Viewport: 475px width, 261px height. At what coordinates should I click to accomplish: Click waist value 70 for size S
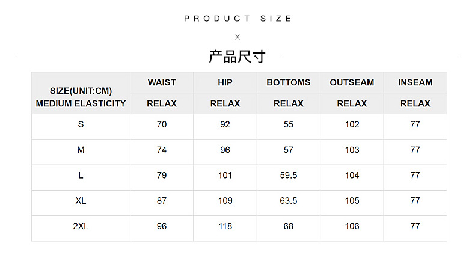(x=162, y=124)
